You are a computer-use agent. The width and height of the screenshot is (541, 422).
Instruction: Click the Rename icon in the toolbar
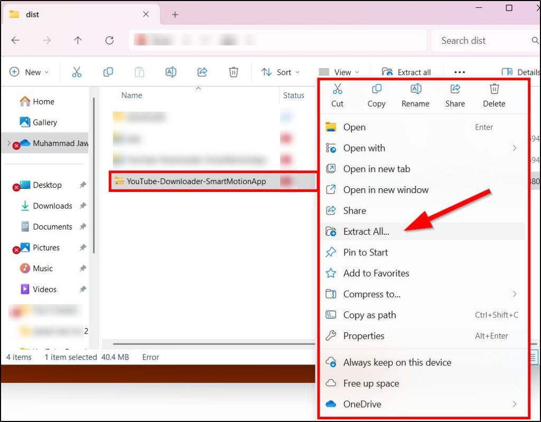[171, 72]
